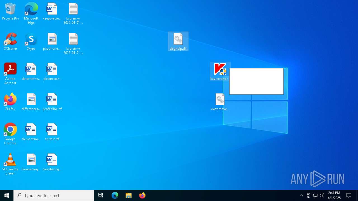
Task: Select the Google Chrome desktop shortcut
Action: point(10,134)
